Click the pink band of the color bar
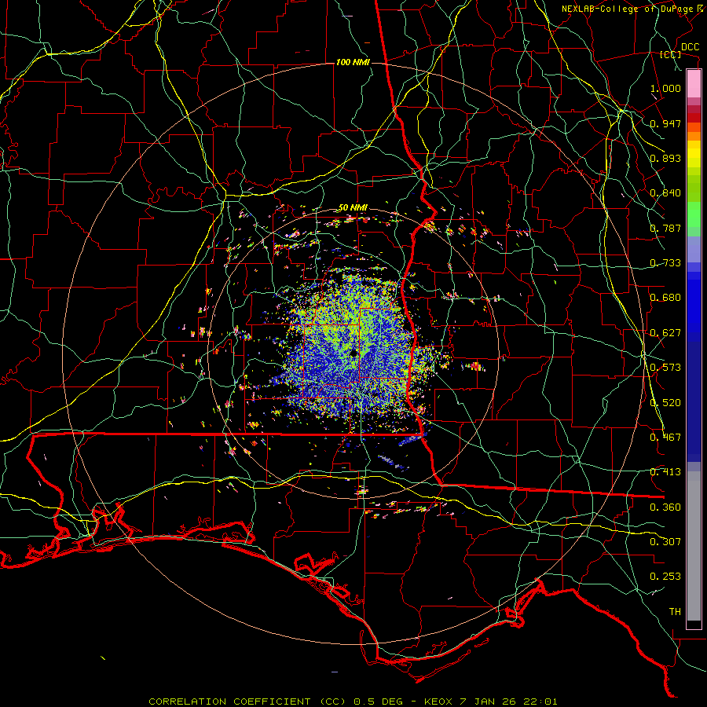 [694, 83]
